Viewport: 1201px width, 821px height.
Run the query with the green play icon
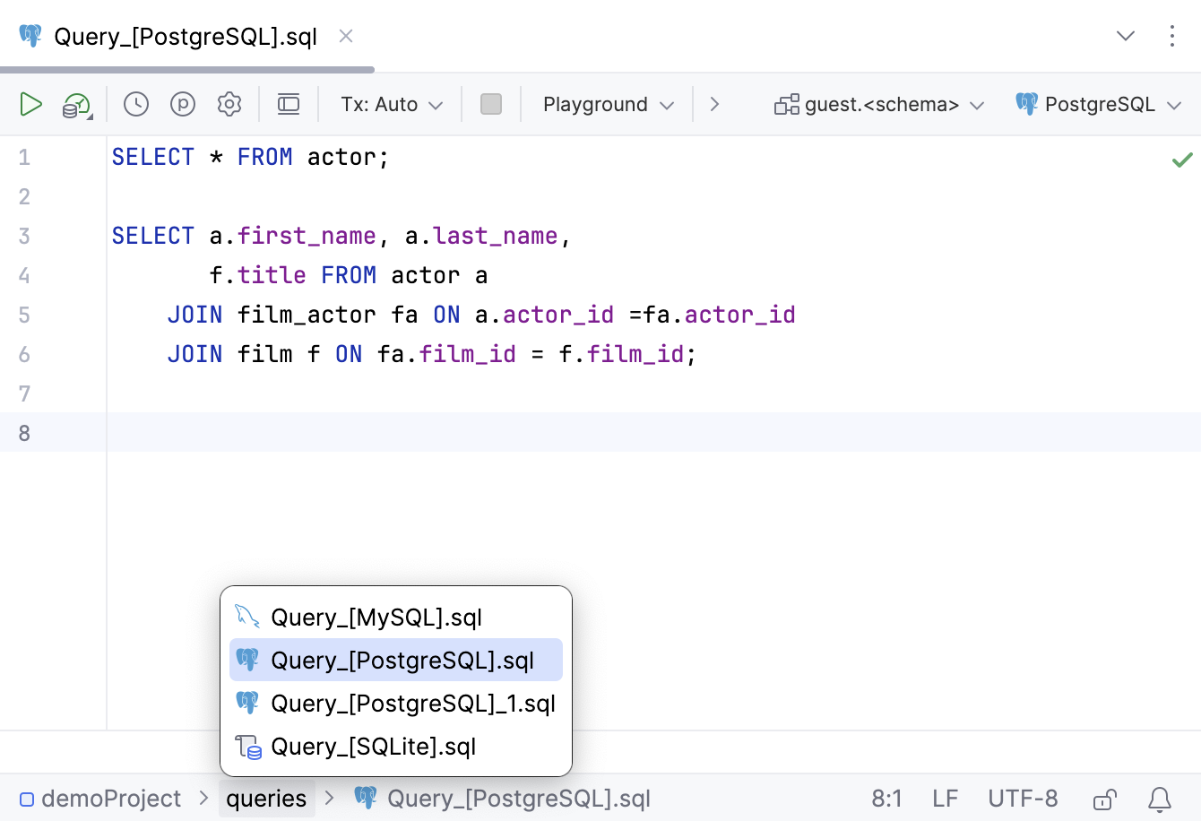(30, 104)
